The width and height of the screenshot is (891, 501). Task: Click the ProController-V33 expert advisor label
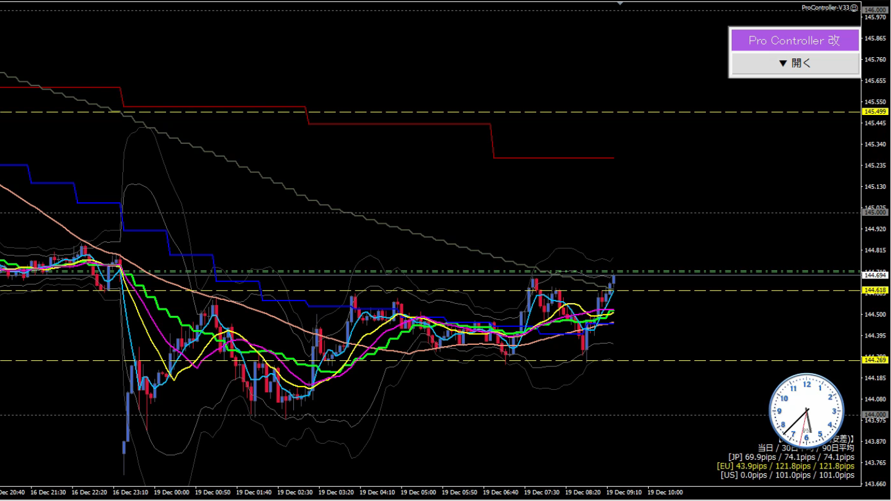coord(825,7)
